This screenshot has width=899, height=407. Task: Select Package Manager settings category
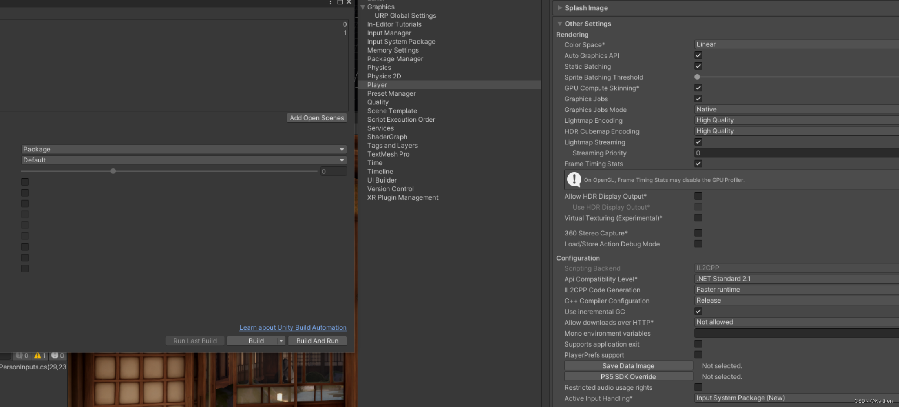[x=395, y=59]
